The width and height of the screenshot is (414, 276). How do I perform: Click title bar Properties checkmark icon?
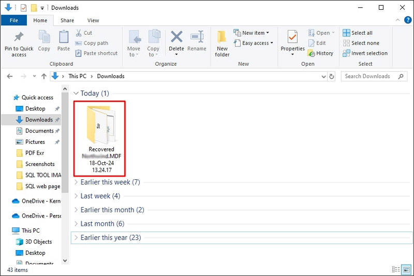click(23, 8)
